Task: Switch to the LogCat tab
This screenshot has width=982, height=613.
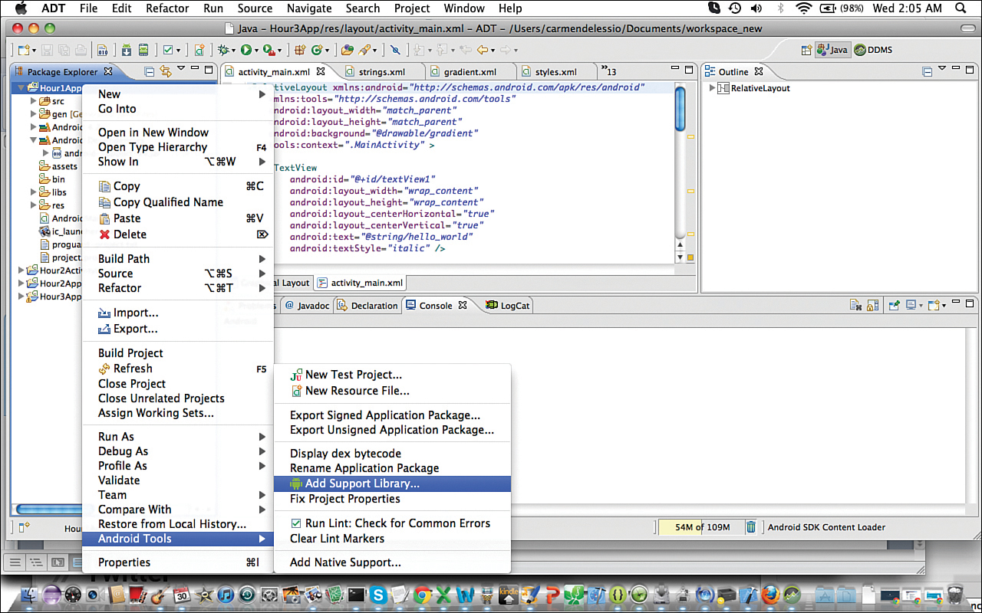Action: pyautogui.click(x=508, y=306)
